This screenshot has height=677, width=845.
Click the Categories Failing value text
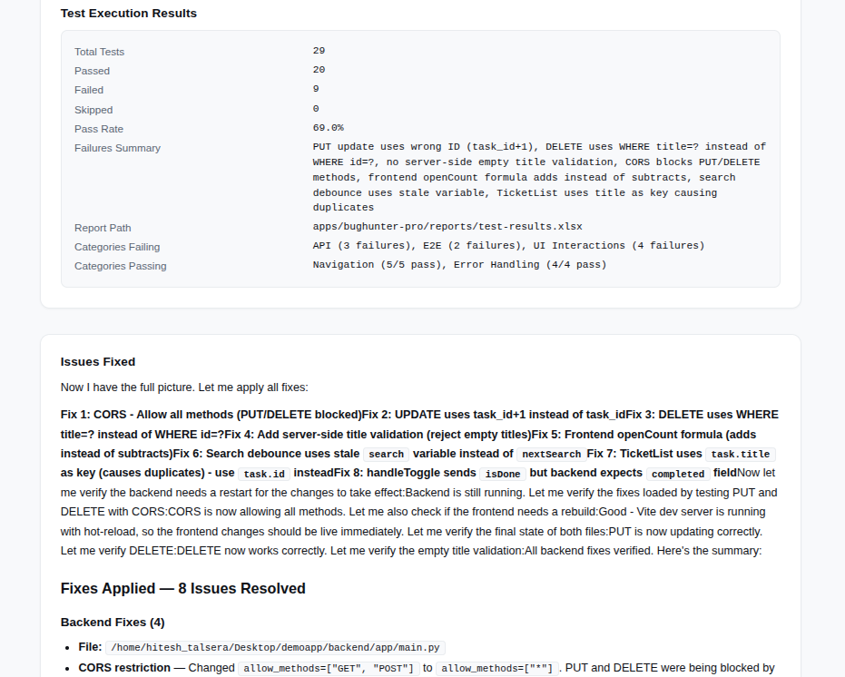(x=508, y=246)
